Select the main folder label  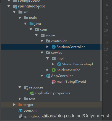click(33, 18)
